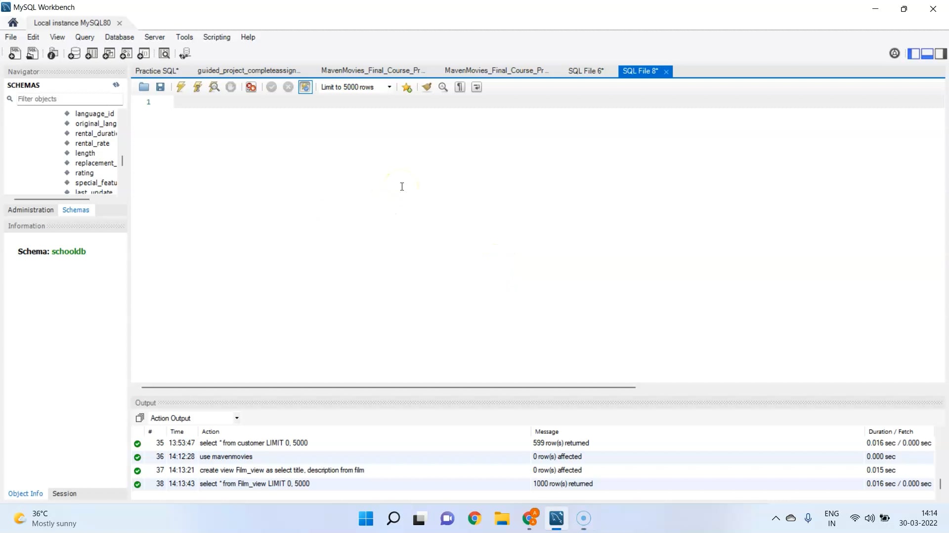Create a new schema in connected server
949x533 pixels.
[74, 53]
